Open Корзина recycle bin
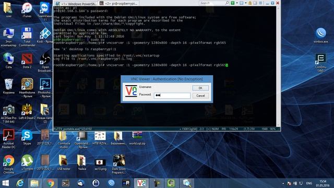 click(x=8, y=86)
